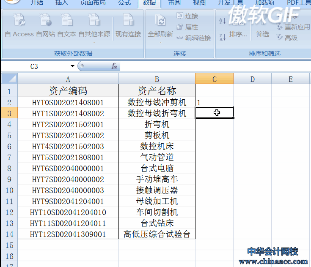Click cell HYT1SD02021408002
Image resolution: width=311 pixels, height=267 pixels.
68,113
